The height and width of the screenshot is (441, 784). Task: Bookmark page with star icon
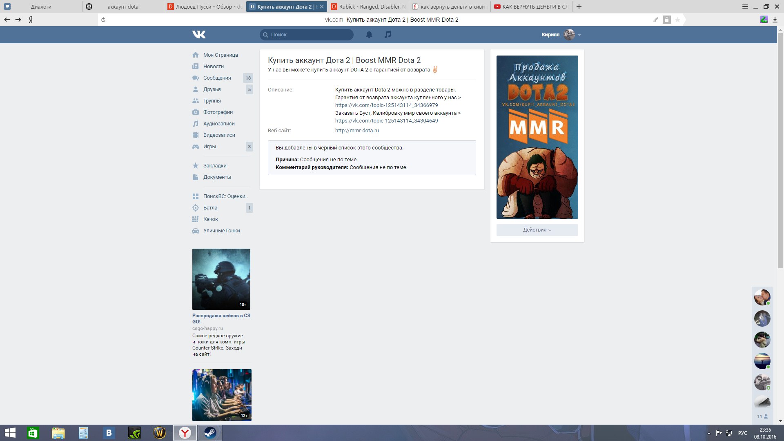(677, 20)
